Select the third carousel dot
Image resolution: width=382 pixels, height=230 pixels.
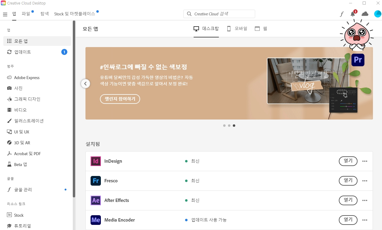234,126
